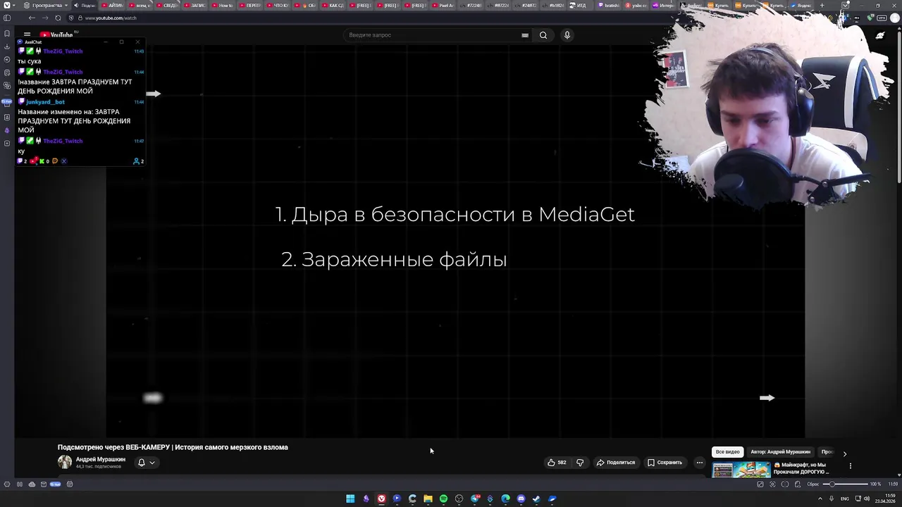Open Андрей Мурашкин channel avatar
Screen dimensions: 902x507
65,462
